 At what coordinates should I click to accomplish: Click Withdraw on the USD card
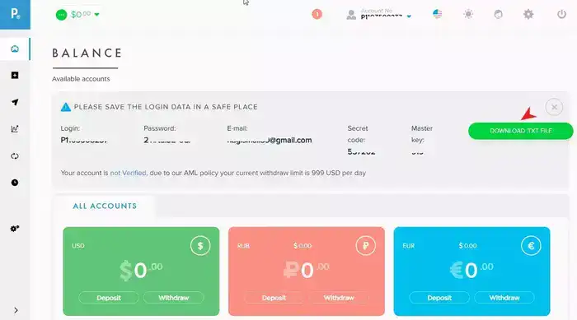(x=173, y=298)
